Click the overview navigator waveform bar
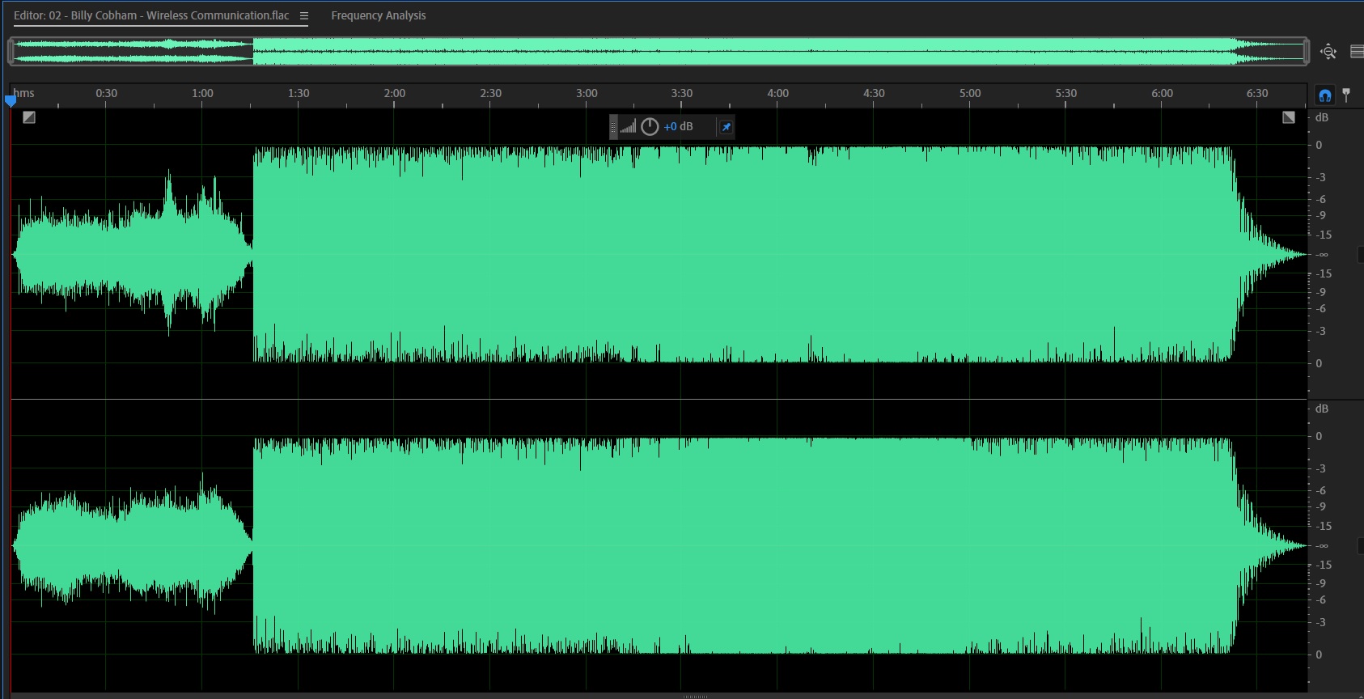 tap(659, 51)
